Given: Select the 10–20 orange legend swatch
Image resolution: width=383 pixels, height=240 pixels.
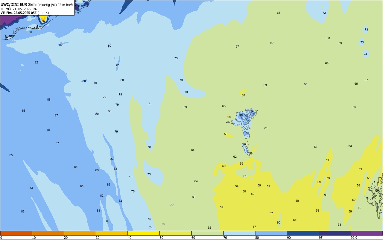Looking at the screenshot, I should 48,233.
